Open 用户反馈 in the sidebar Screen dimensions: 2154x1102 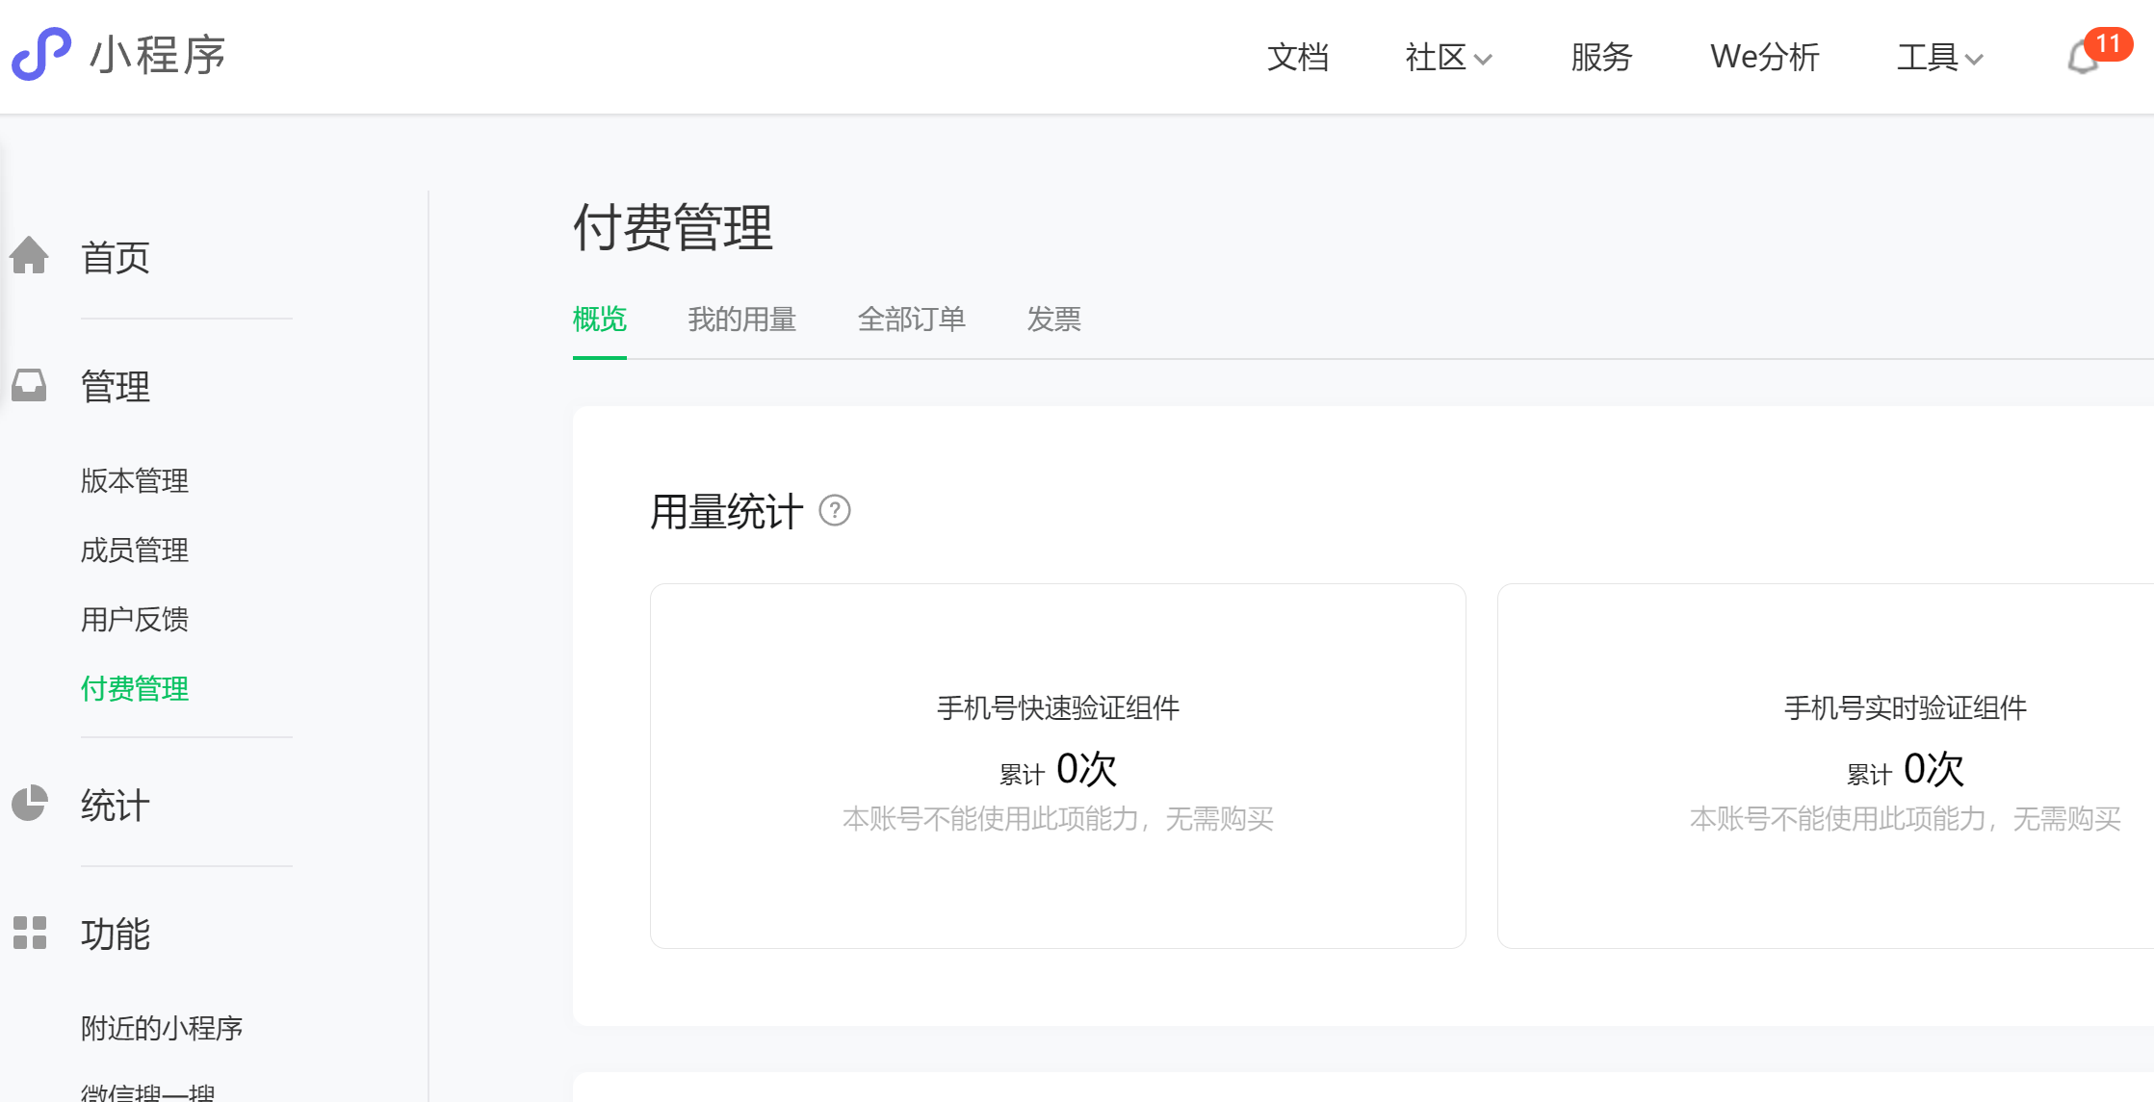tap(135, 619)
